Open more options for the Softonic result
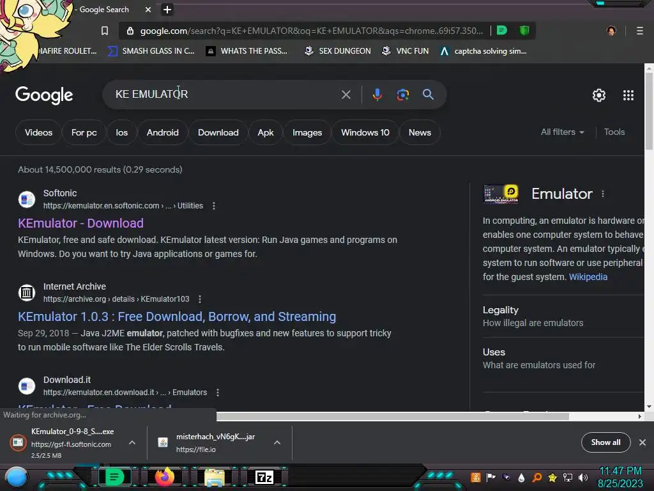Viewport: 654px width, 491px height. pyautogui.click(x=214, y=206)
